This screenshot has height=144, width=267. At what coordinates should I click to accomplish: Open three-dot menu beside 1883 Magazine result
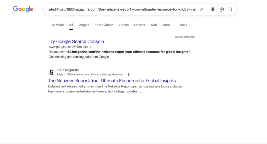[x=129, y=74]
